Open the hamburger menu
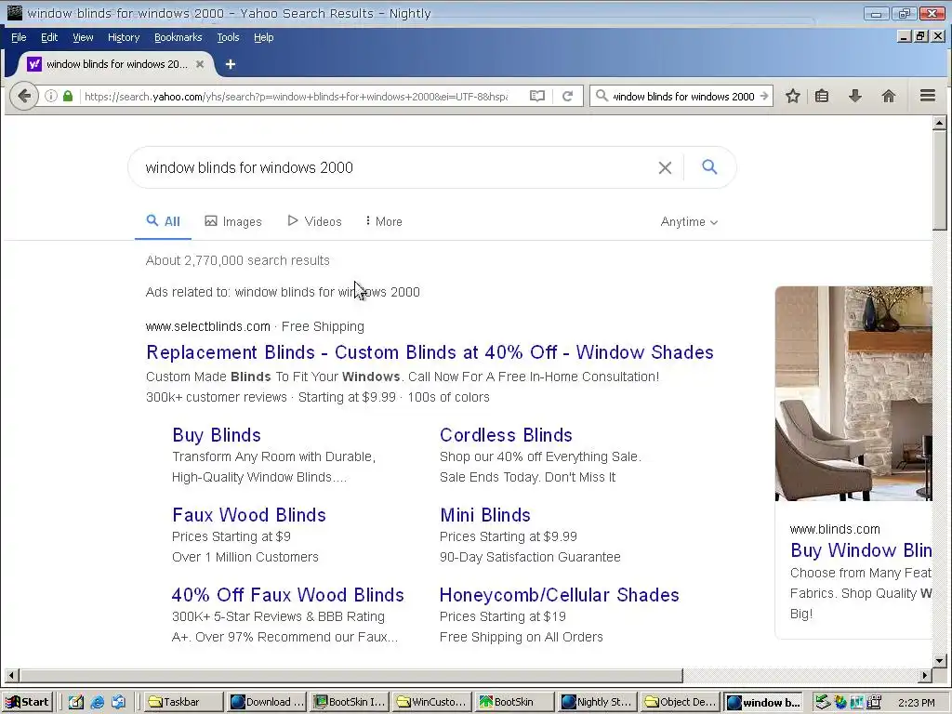 pyautogui.click(x=927, y=96)
